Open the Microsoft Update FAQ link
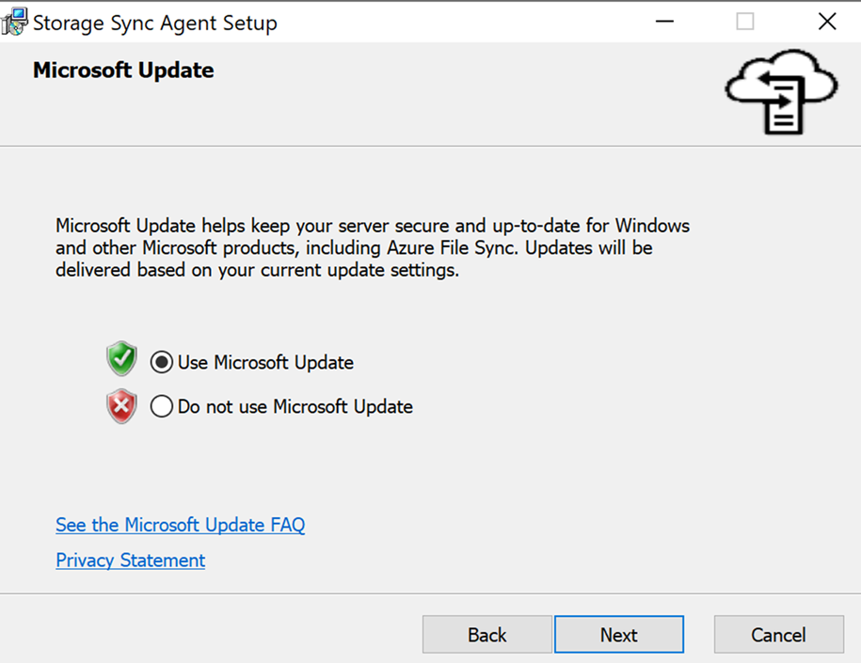 [180, 525]
